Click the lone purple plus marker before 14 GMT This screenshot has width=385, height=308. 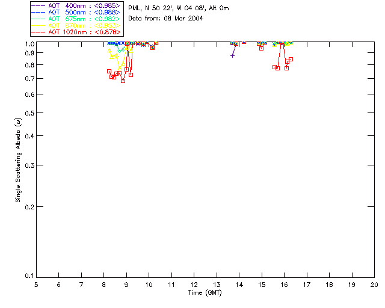232,56
